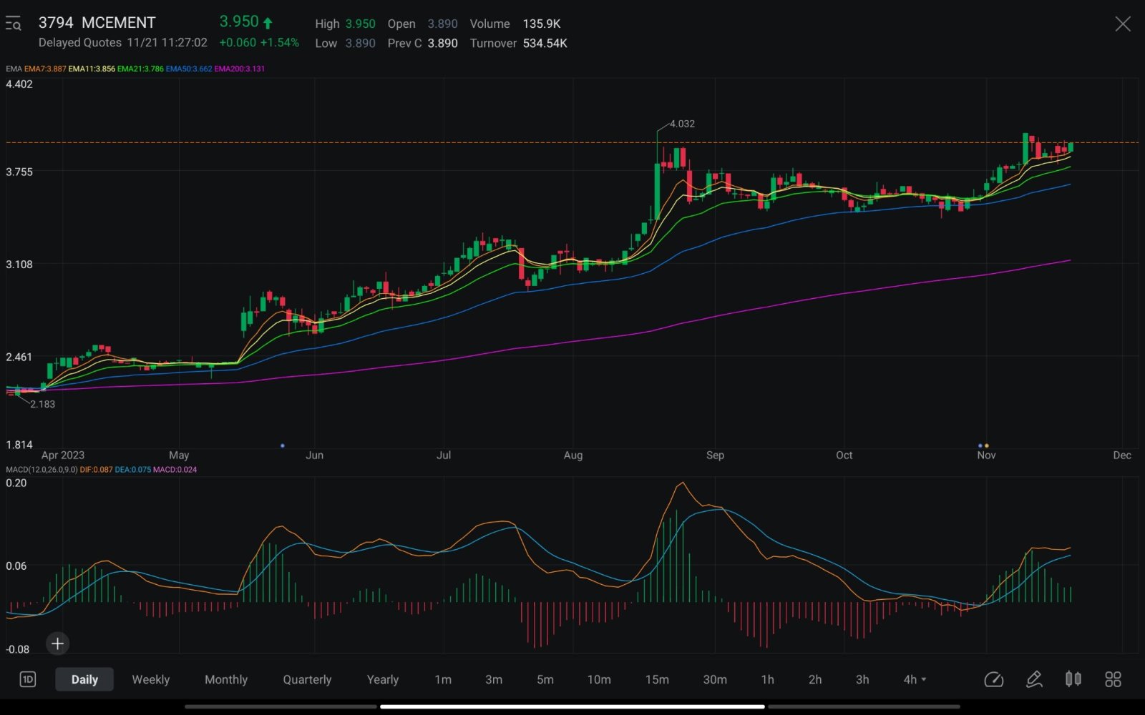Image resolution: width=1145 pixels, height=715 pixels.
Task: Click the +0.060 +1.54% change text
Action: [x=259, y=42]
